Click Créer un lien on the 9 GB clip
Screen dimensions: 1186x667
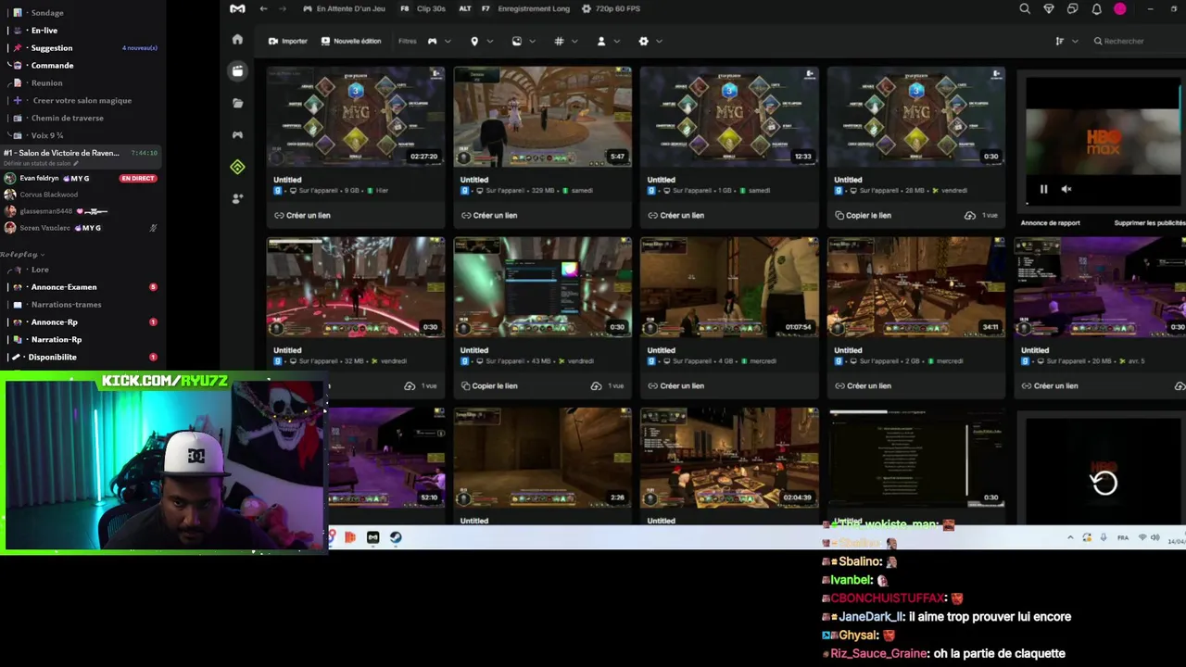click(302, 215)
